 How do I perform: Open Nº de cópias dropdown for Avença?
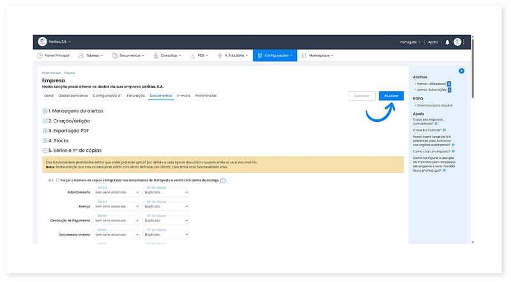(x=165, y=207)
